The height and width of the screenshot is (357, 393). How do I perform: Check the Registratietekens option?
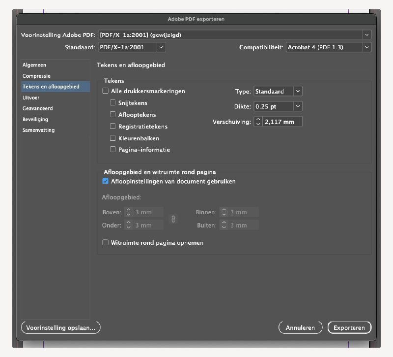[113, 126]
